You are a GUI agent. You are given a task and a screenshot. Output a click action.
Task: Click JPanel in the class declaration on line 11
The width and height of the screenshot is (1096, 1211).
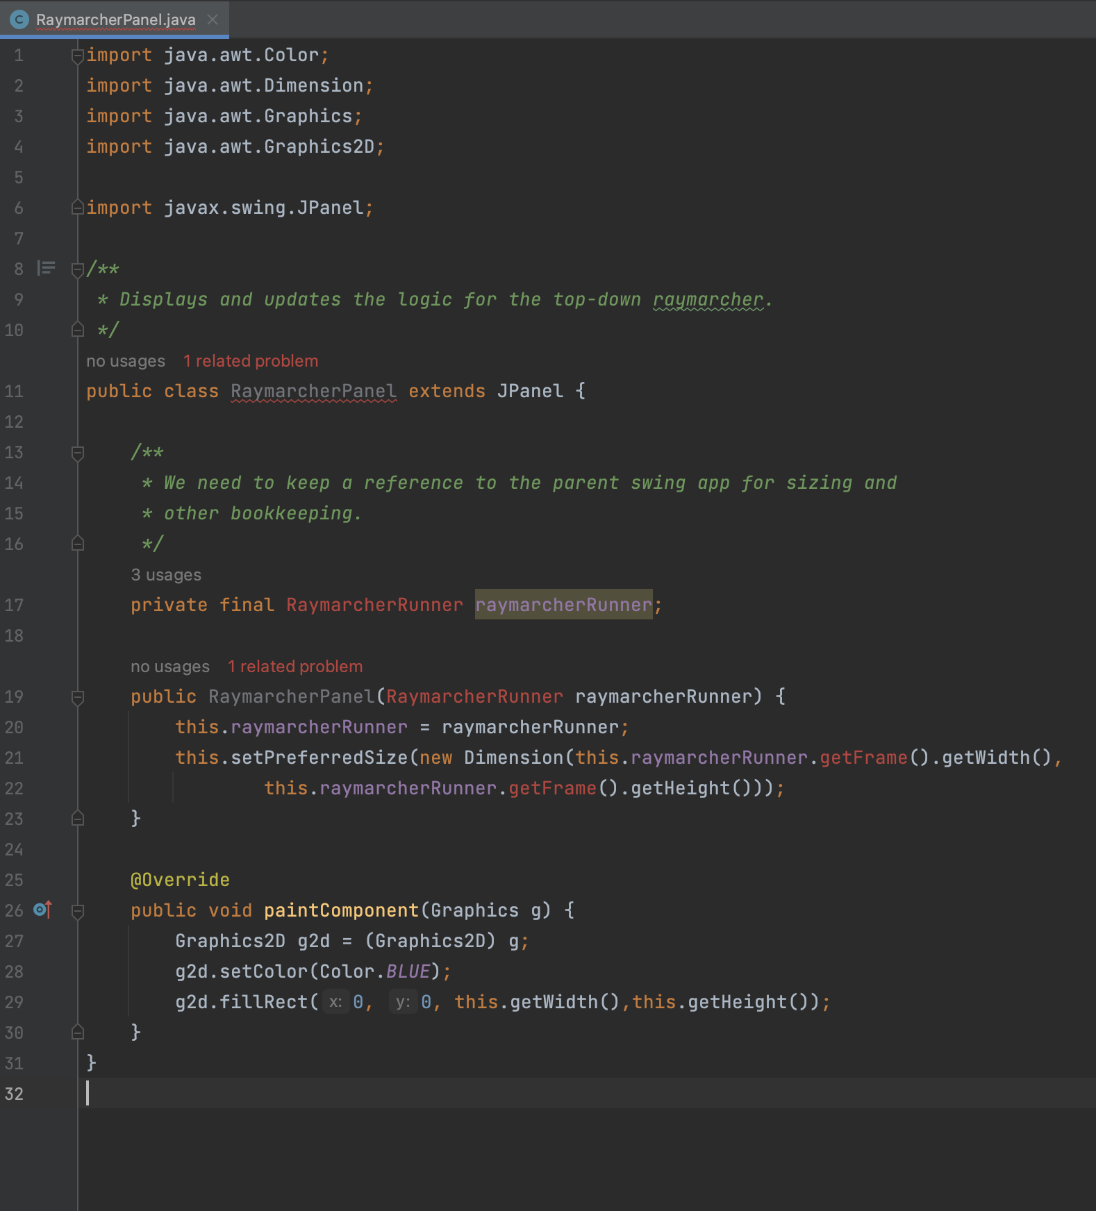point(530,391)
